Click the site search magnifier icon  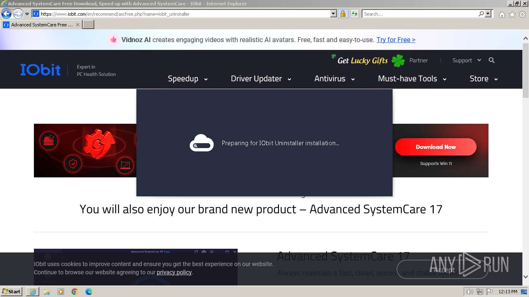[x=491, y=60]
